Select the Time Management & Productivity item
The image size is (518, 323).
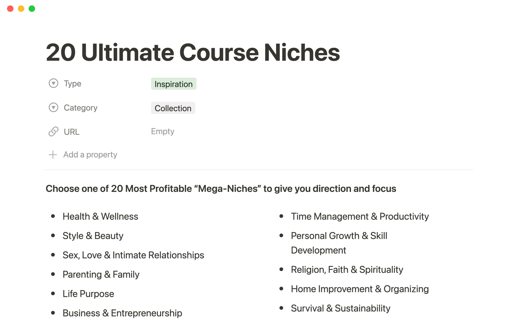click(x=360, y=216)
